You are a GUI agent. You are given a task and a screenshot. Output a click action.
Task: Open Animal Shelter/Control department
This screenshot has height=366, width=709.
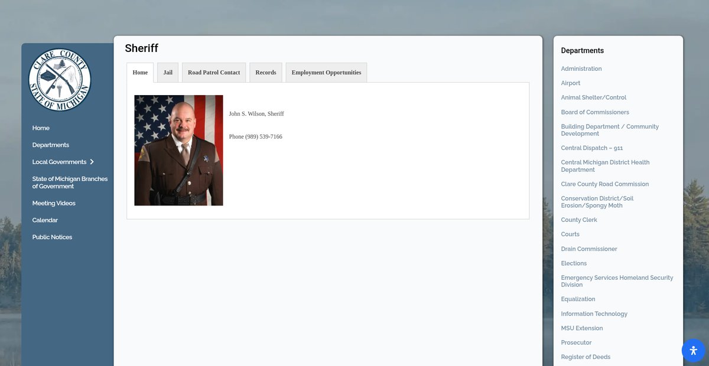tap(594, 98)
